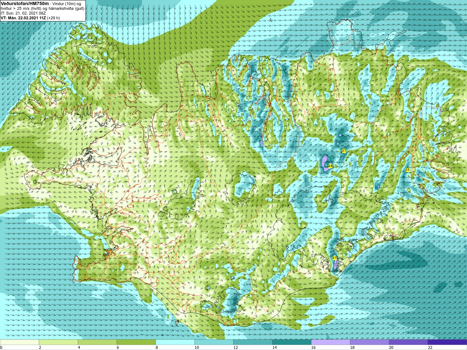Click the 'Vindur (10m) og' caption text
Image resolution: width=467 pixels, height=350 pixels.
[67, 3]
